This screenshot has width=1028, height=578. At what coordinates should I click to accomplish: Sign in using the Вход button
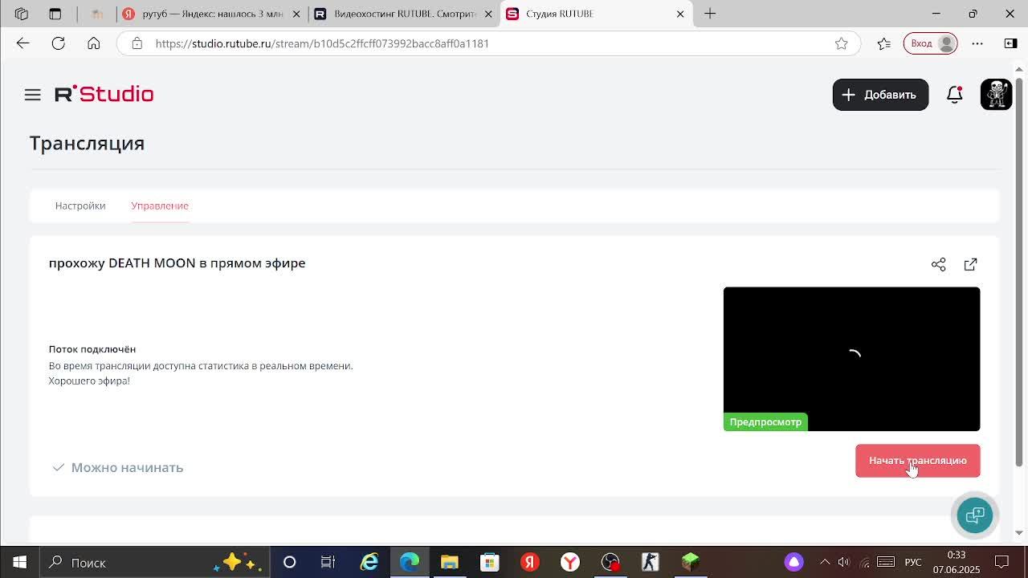[x=930, y=43]
